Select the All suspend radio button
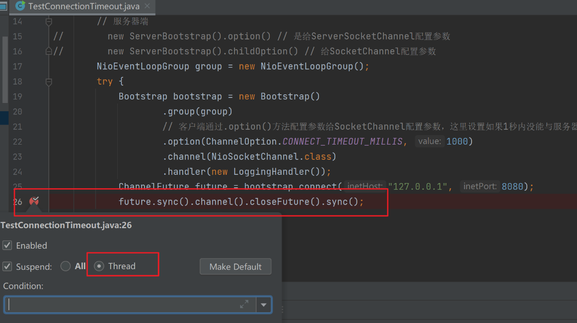The height and width of the screenshot is (323, 577). pos(66,266)
